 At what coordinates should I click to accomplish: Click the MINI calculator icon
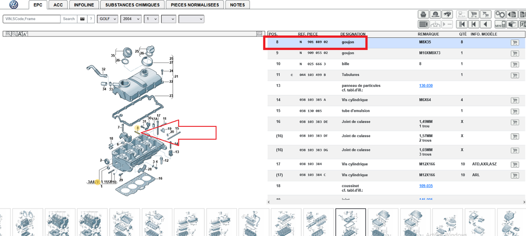[x=500, y=24]
